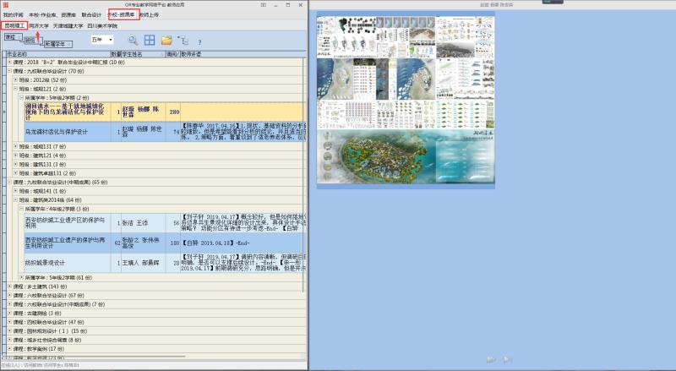Image resolution: width=676 pixels, height=371 pixels.
Task: Open the yellow folder icon
Action: click(x=166, y=40)
